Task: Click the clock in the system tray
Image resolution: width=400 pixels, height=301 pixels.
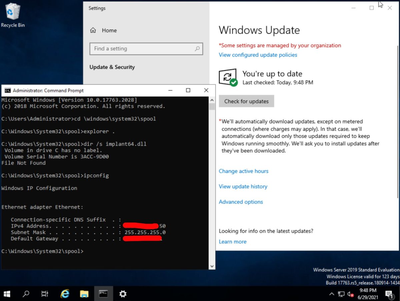Action: pyautogui.click(x=368, y=294)
